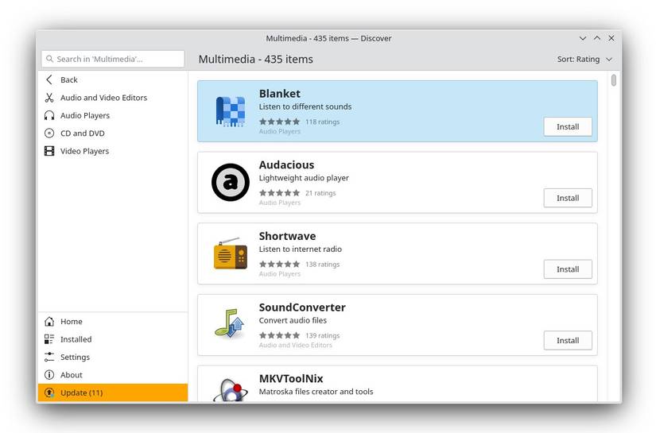
Task: Click the Sort dropdown chevron arrow
Action: pyautogui.click(x=609, y=60)
